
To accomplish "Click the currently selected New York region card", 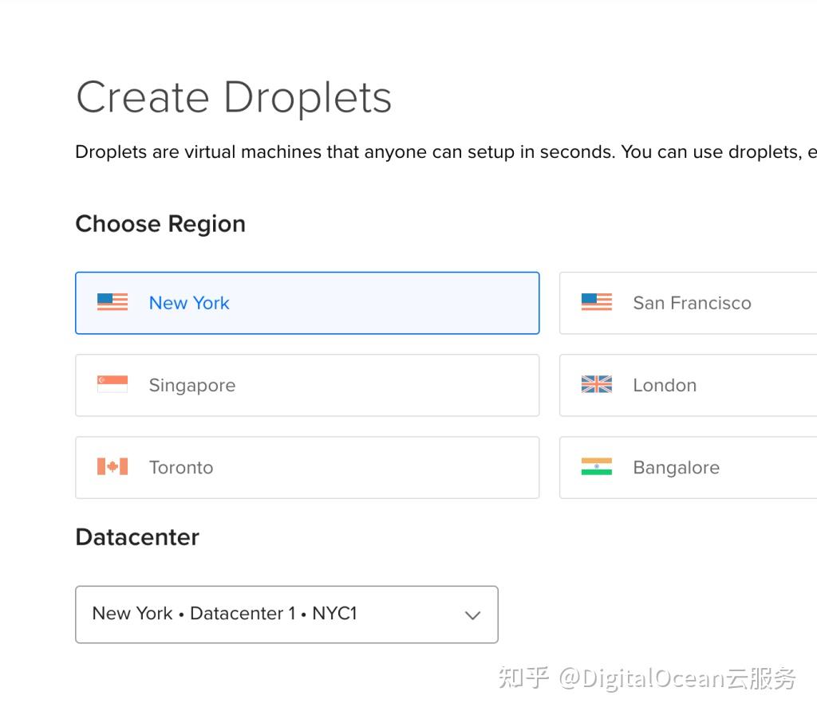I will coord(307,303).
